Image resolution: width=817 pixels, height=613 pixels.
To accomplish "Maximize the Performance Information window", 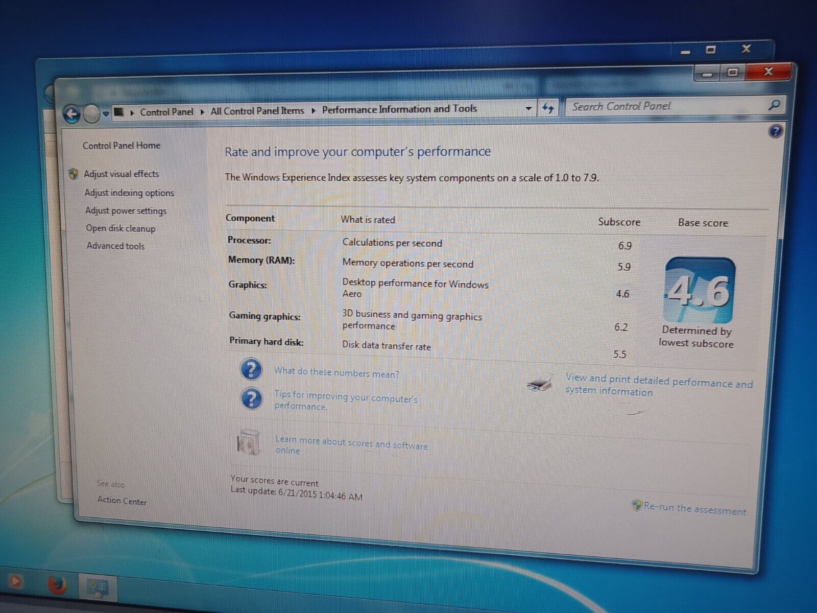I will tap(732, 73).
